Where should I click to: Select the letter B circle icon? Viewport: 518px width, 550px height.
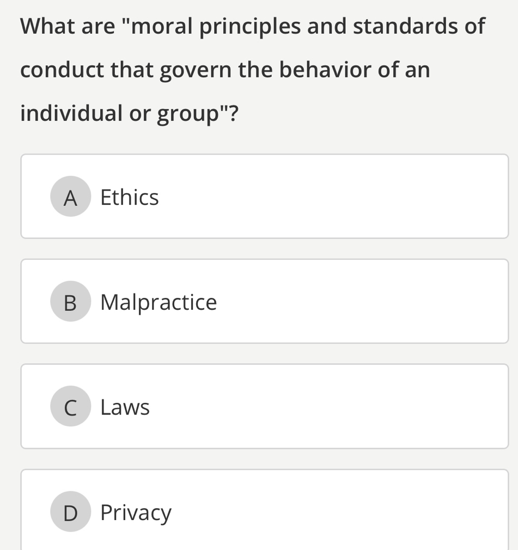[71, 301]
